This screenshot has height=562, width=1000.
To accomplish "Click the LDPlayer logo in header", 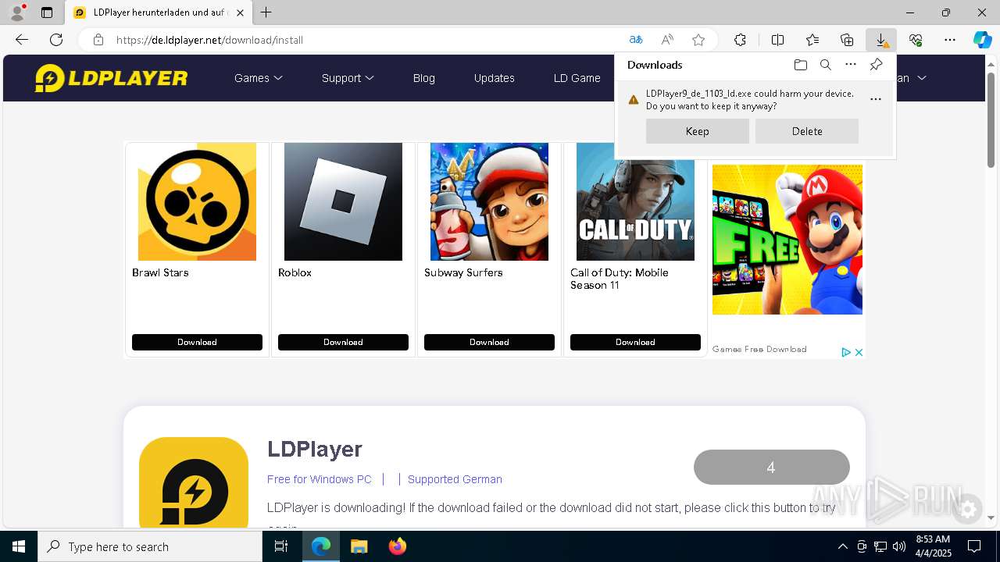I will click(x=111, y=78).
